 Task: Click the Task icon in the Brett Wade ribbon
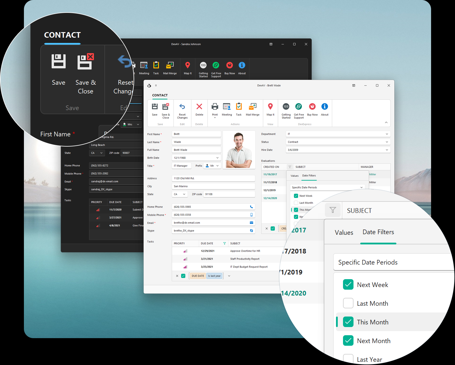tap(239, 107)
